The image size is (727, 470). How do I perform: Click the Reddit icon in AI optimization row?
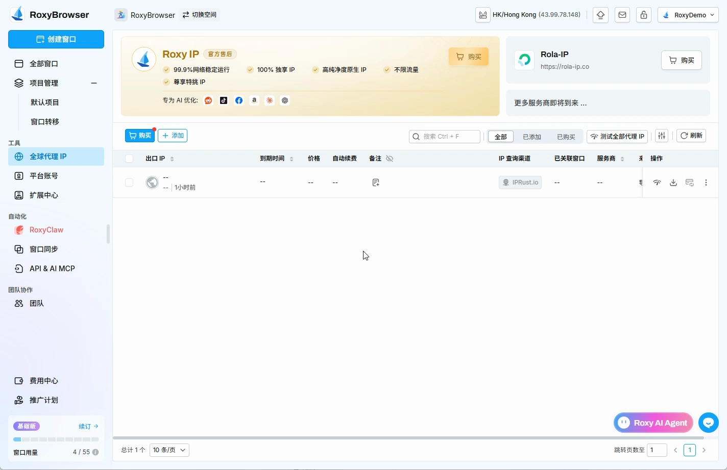click(208, 100)
